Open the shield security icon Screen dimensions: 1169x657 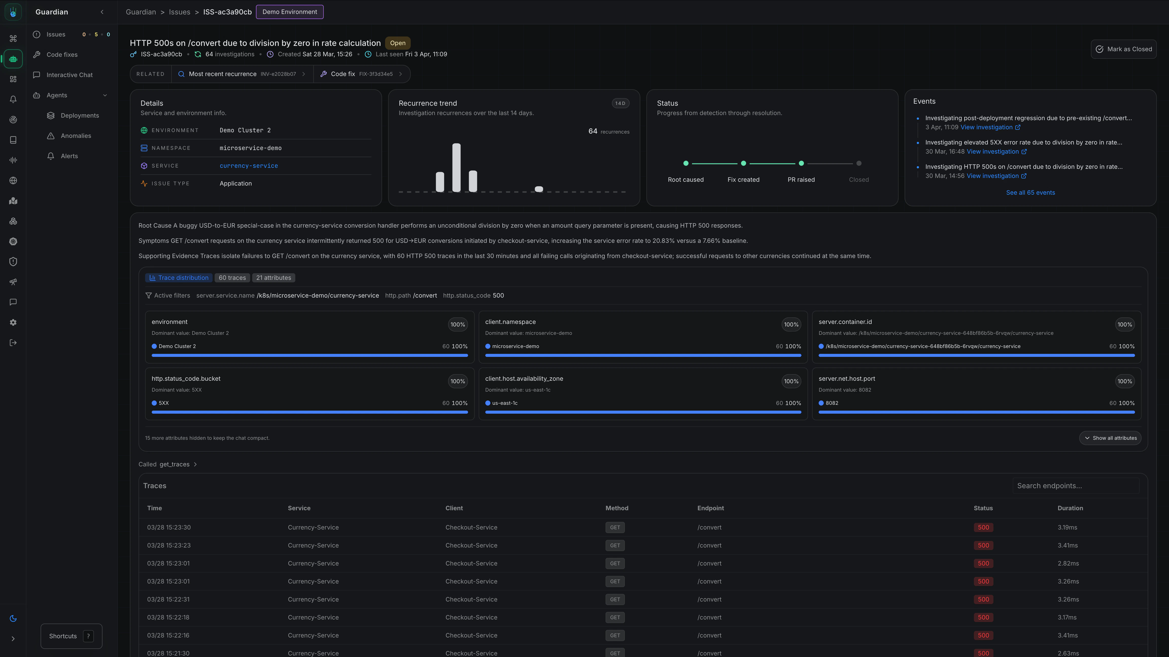pyautogui.click(x=13, y=262)
